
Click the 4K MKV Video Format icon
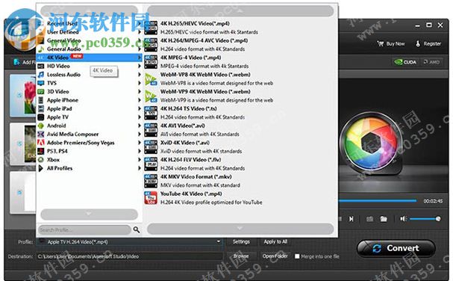(x=151, y=181)
